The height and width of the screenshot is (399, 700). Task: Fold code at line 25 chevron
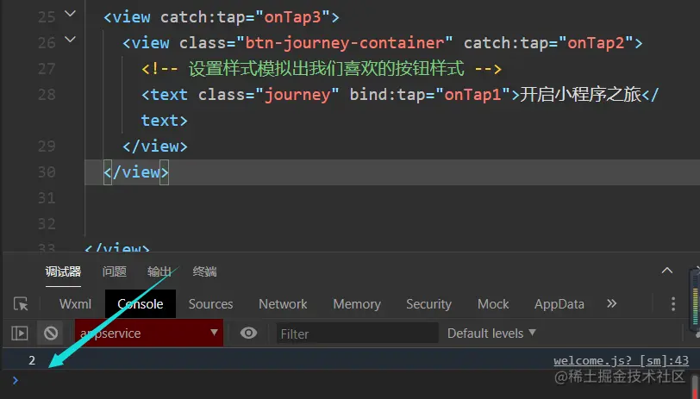tap(70, 14)
